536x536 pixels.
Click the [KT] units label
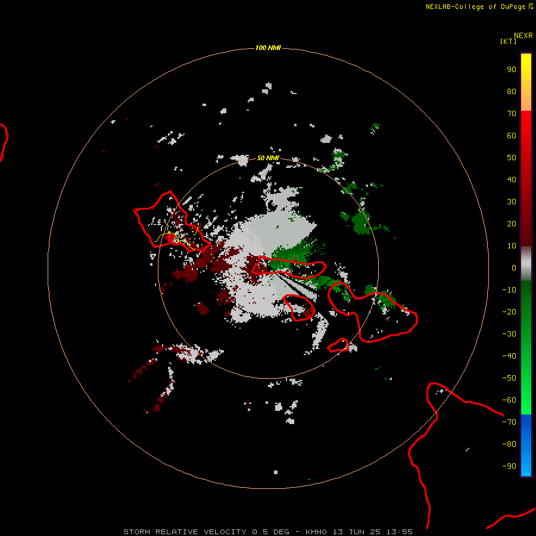(x=509, y=41)
